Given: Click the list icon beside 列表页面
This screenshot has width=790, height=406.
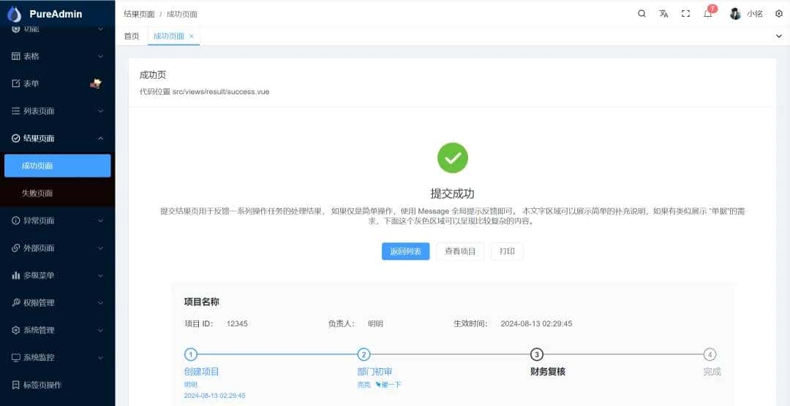Looking at the screenshot, I should pos(15,111).
